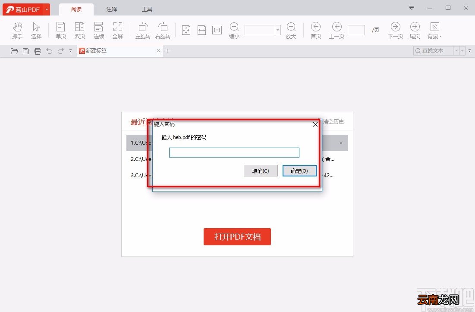This screenshot has width=475, height=312.
Task: Switch to the 注释 tab
Action: 111,9
